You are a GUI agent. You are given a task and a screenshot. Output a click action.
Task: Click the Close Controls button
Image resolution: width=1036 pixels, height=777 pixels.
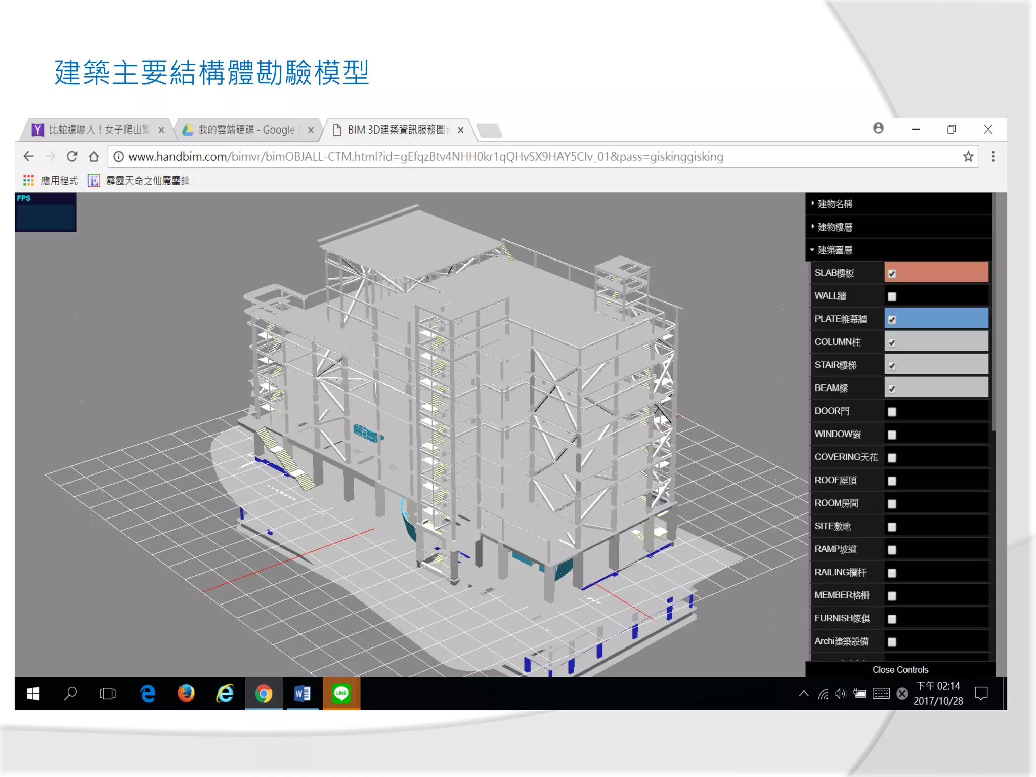(x=900, y=669)
